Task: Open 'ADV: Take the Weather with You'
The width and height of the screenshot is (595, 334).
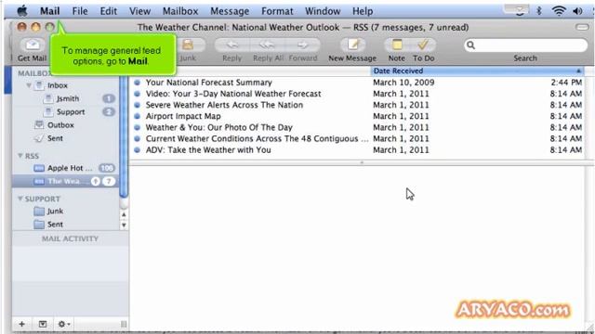Action: tap(208, 150)
